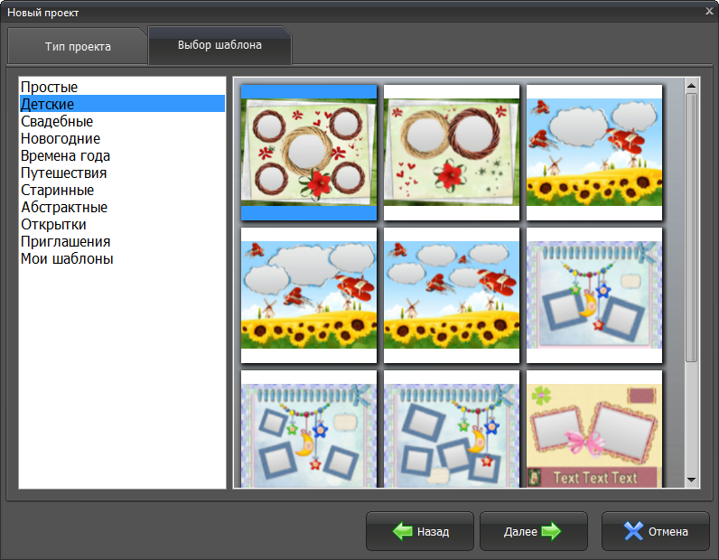719x560 pixels.
Task: Choose sunflower template with three clouds
Action: [309, 295]
